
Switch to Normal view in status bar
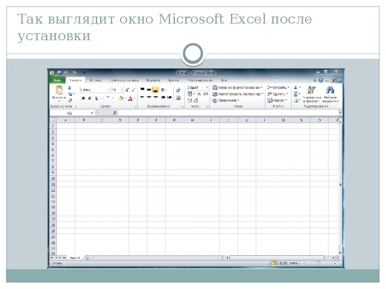[273, 264]
